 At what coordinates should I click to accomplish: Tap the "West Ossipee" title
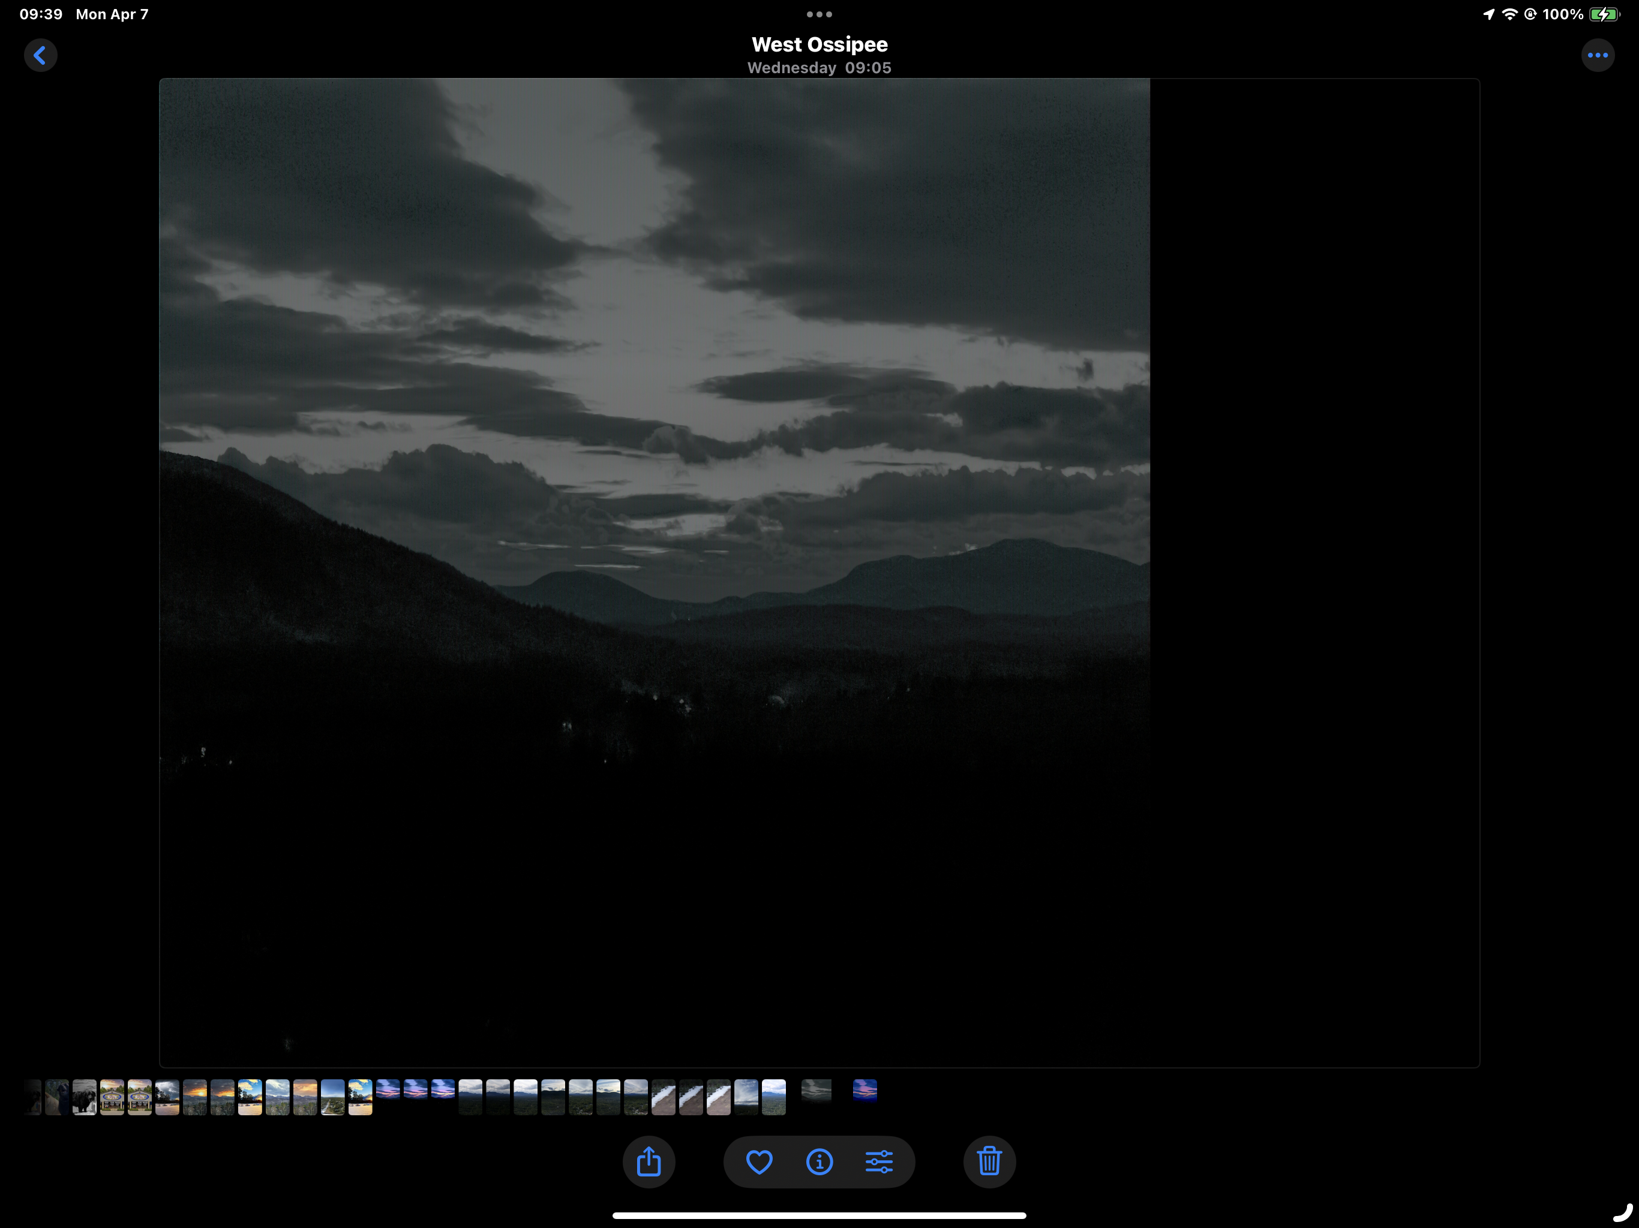coord(819,44)
